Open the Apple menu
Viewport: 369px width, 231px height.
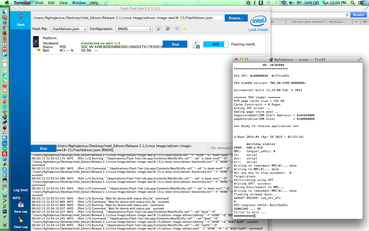click(7, 3)
